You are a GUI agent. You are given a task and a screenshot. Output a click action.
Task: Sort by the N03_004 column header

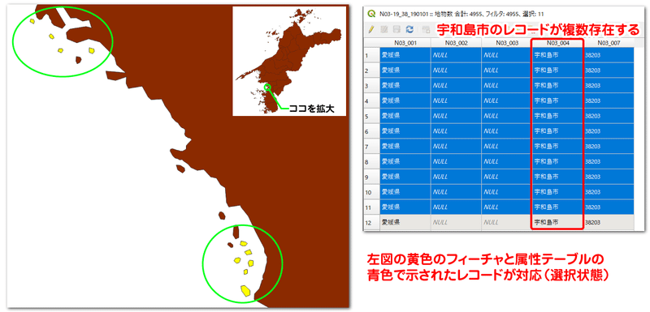pyautogui.click(x=557, y=43)
